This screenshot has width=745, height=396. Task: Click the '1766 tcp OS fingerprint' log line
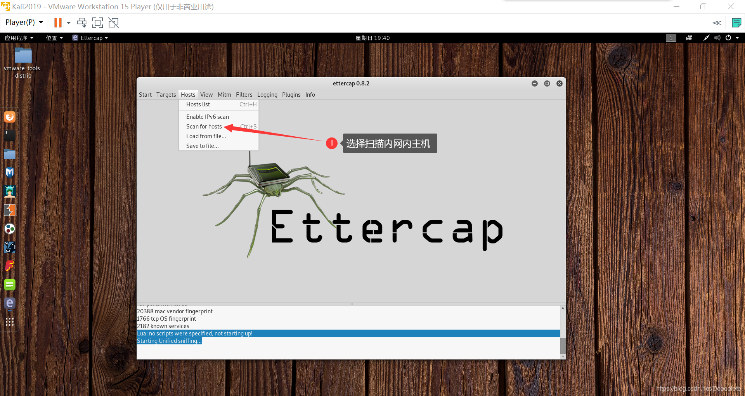[x=166, y=319]
